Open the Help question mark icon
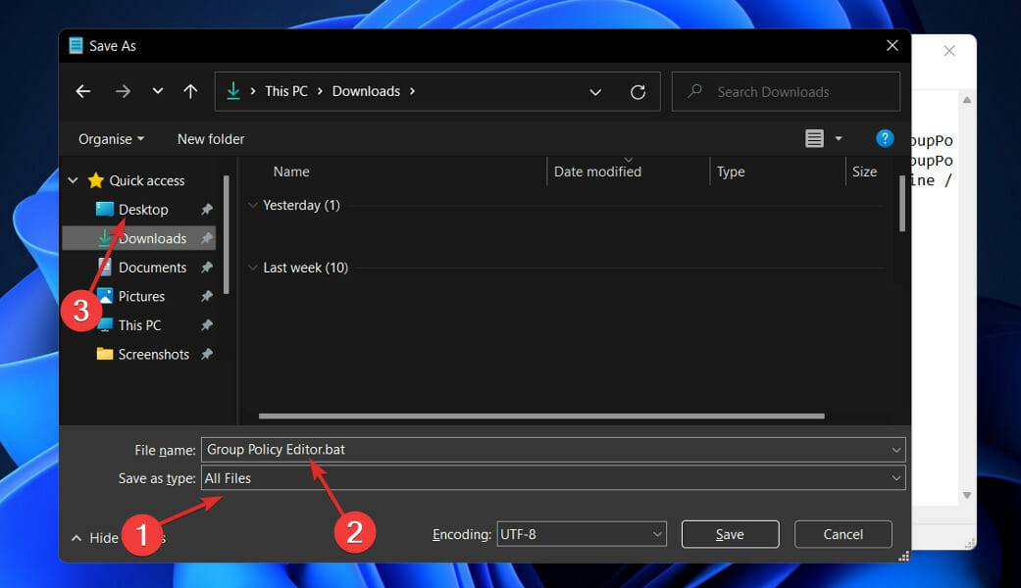1021x588 pixels. [x=885, y=138]
